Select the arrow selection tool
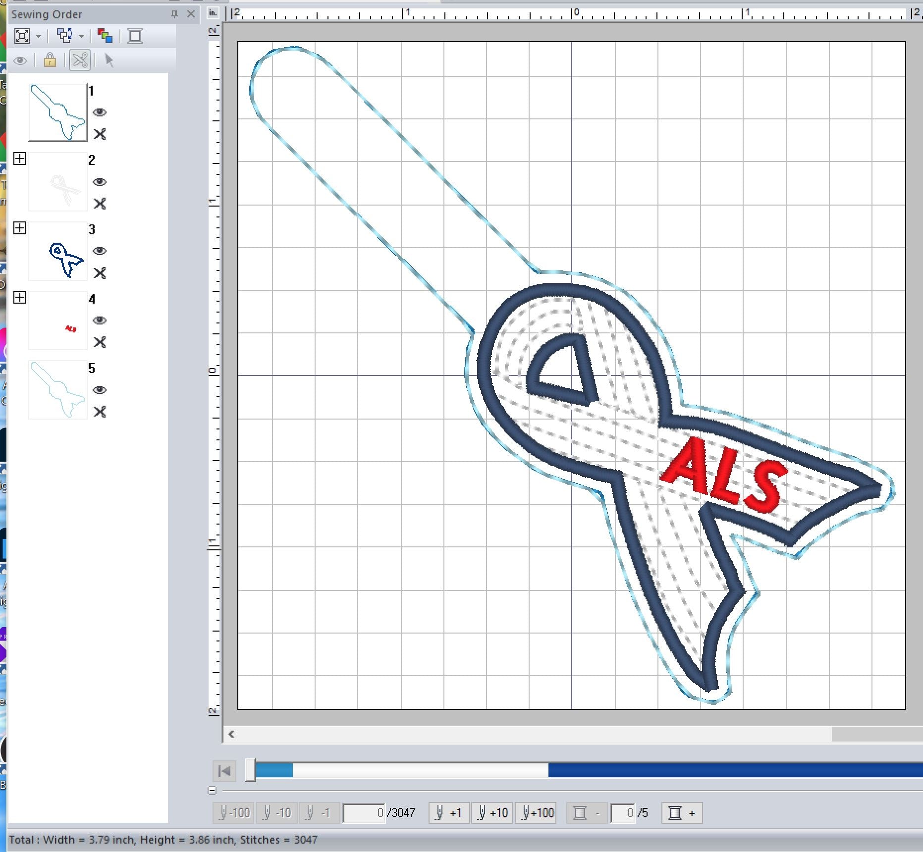The height and width of the screenshot is (852, 923). 109,60
